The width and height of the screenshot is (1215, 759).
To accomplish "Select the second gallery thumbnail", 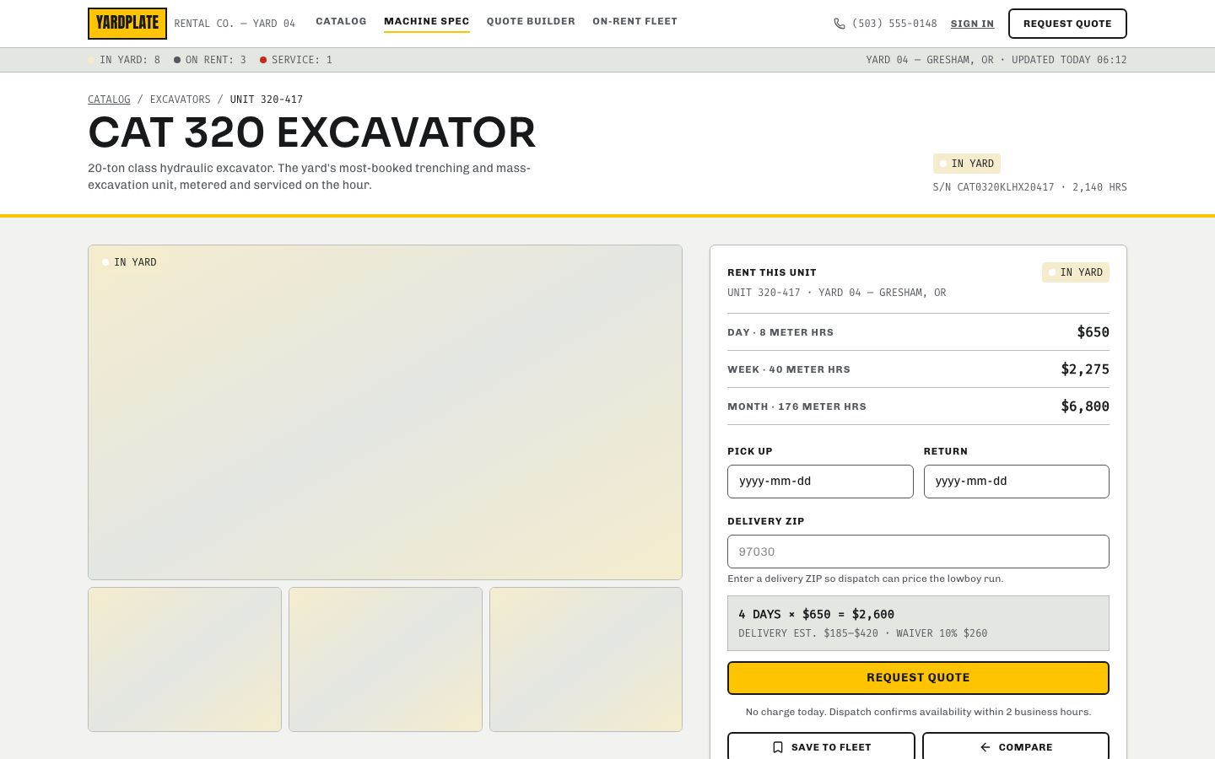I will [x=386, y=659].
